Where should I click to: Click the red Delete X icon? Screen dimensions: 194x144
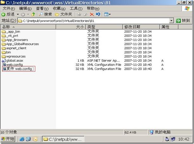pyautogui.click(x=92, y=15)
